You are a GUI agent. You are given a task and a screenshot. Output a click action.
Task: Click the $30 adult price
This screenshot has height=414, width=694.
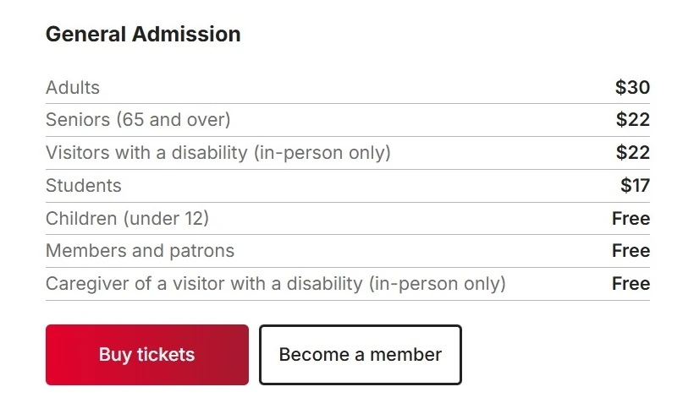[x=632, y=88]
